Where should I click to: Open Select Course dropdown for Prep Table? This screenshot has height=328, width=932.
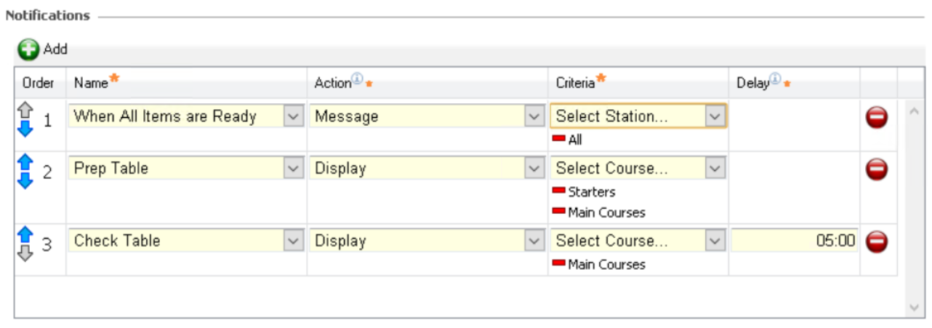[715, 169]
